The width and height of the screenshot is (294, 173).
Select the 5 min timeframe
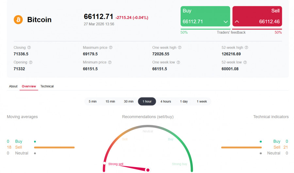tap(92, 101)
